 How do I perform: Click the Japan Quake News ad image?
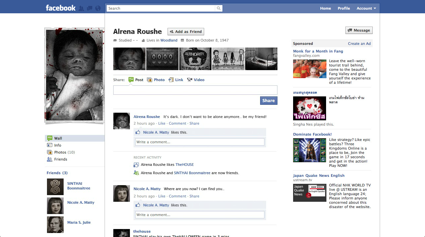310,192
